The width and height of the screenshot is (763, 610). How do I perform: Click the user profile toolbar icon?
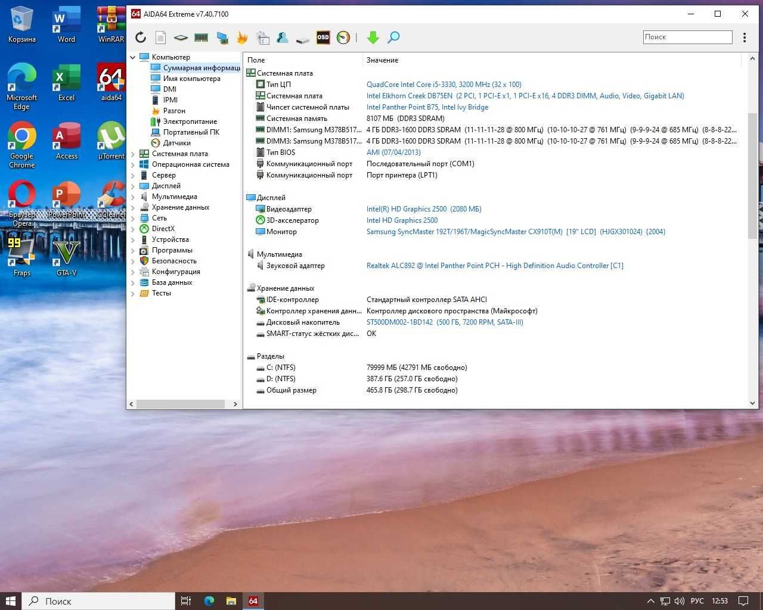point(283,38)
